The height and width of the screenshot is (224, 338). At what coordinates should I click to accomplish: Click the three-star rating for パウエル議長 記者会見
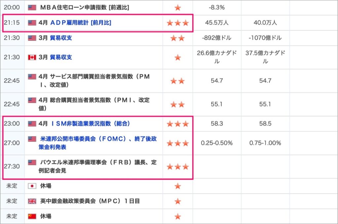point(178,167)
